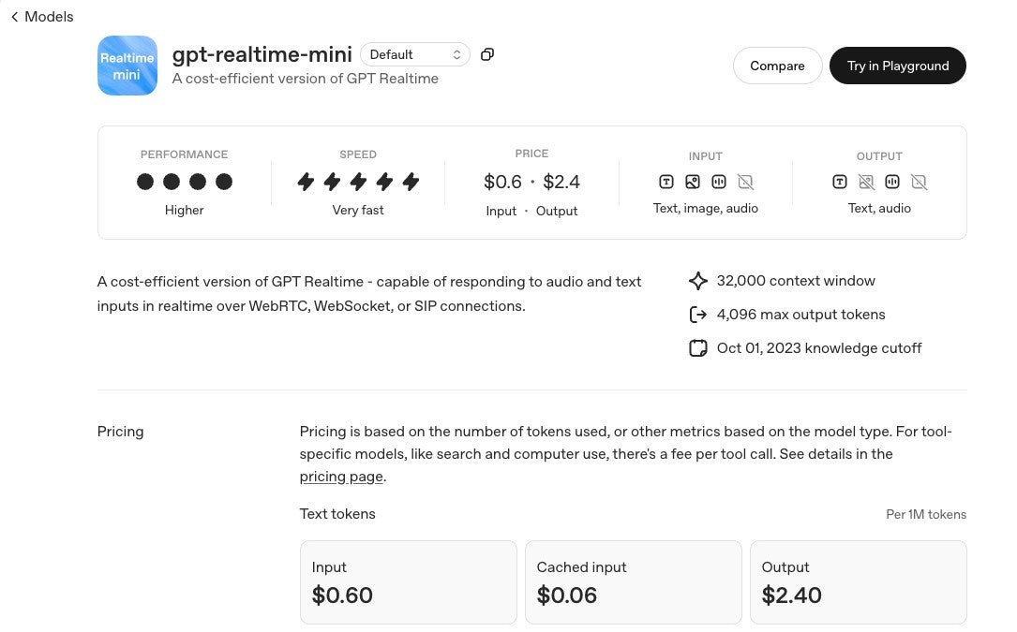Go back to Models list
Screen dimensions: 1017x632
pyautogui.click(x=42, y=17)
